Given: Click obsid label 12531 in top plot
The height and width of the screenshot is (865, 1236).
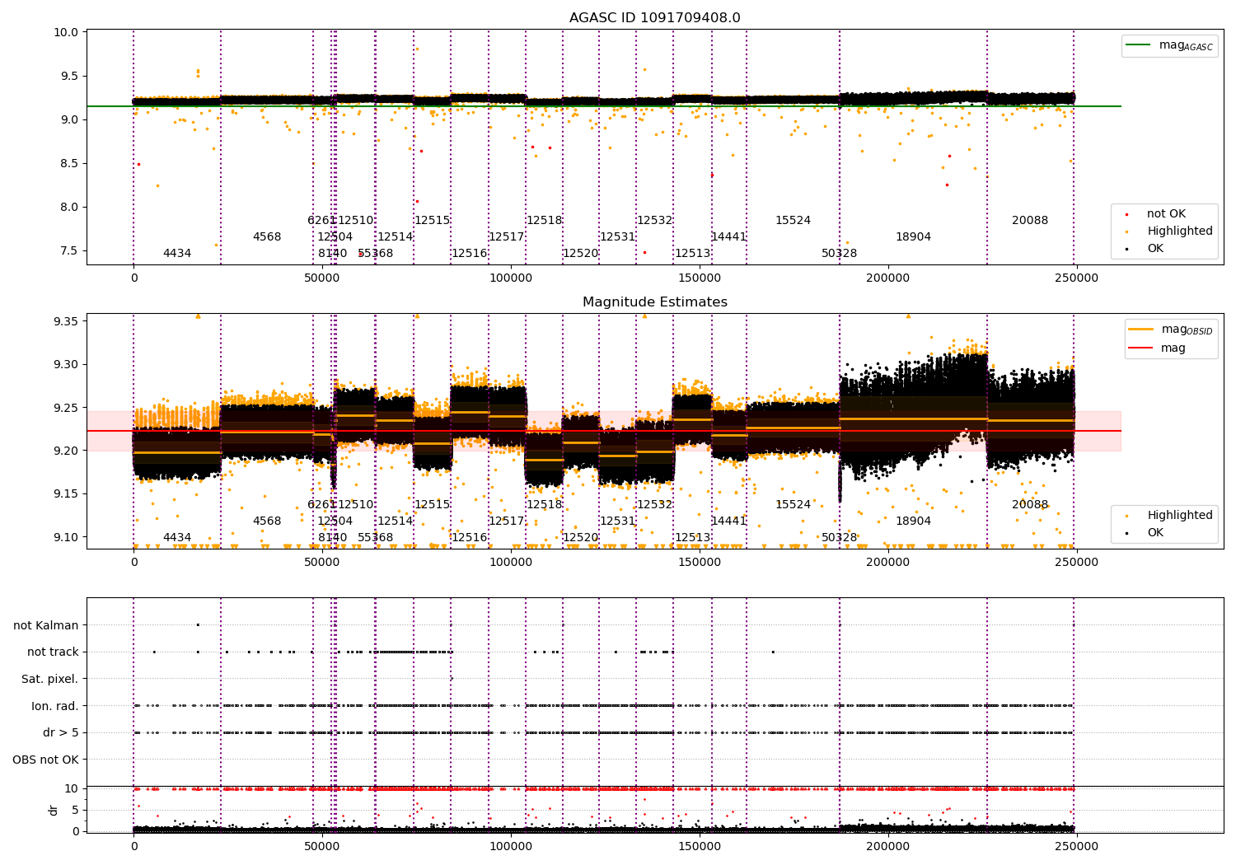Looking at the screenshot, I should click(617, 237).
